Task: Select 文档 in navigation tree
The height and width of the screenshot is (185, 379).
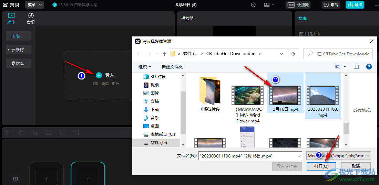Action: point(152,101)
